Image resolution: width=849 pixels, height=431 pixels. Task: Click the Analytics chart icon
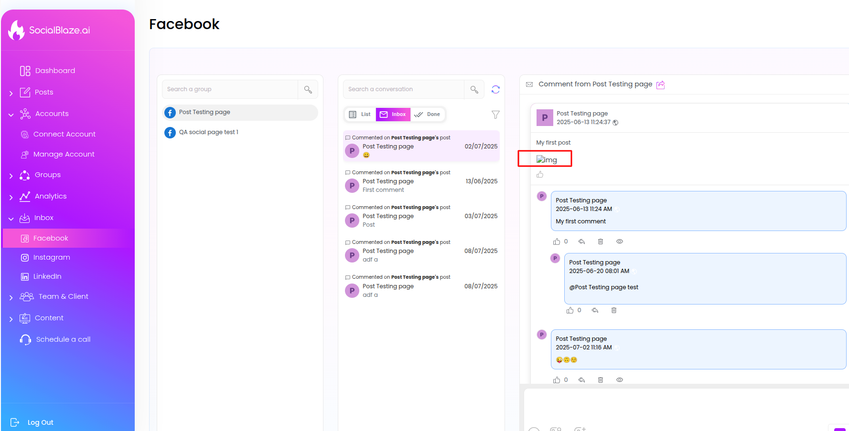(x=25, y=197)
